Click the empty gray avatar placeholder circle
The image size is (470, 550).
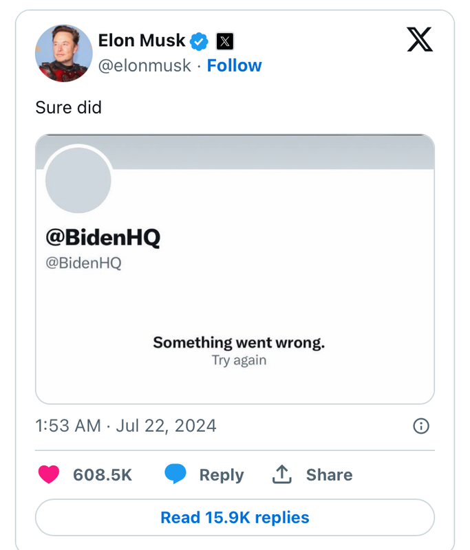point(78,179)
